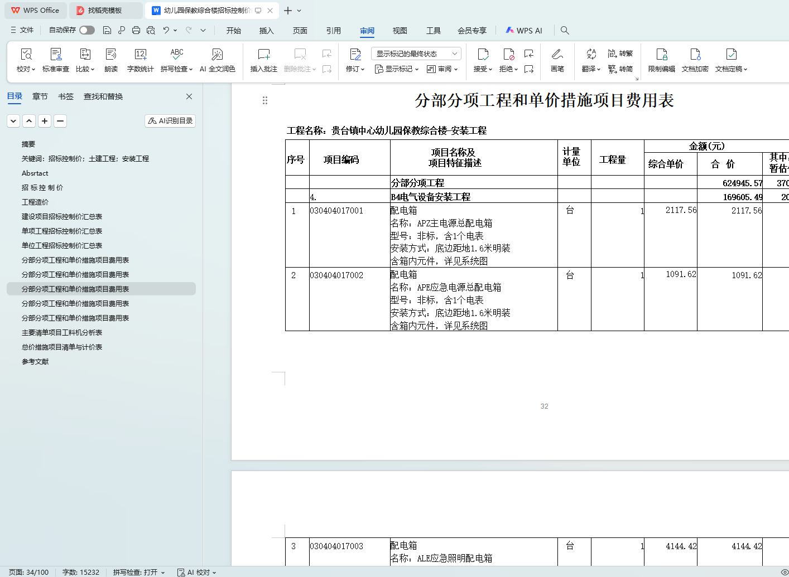
Task: Expand the 翻译 translate dropdown
Action: [x=591, y=69]
